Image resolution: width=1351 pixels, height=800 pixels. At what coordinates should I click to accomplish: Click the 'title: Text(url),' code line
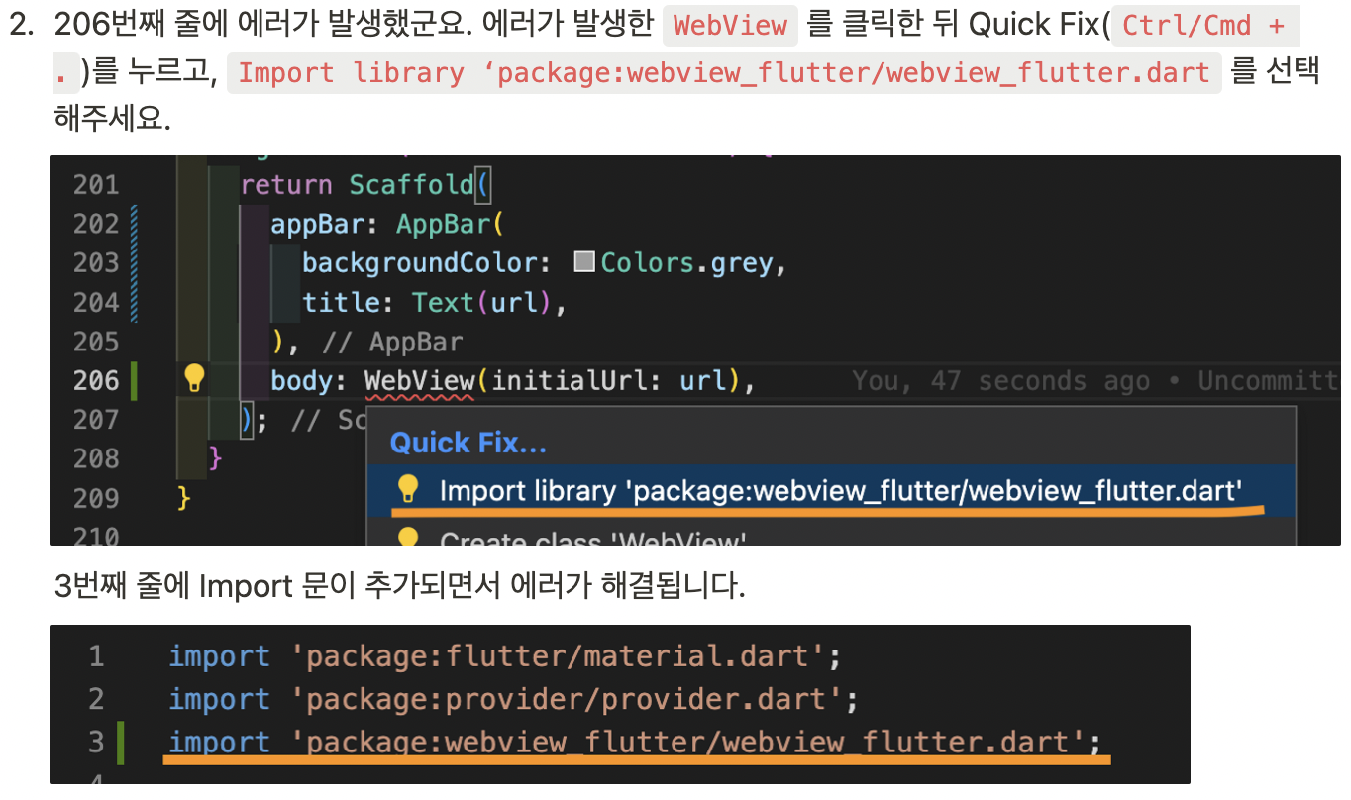(434, 302)
